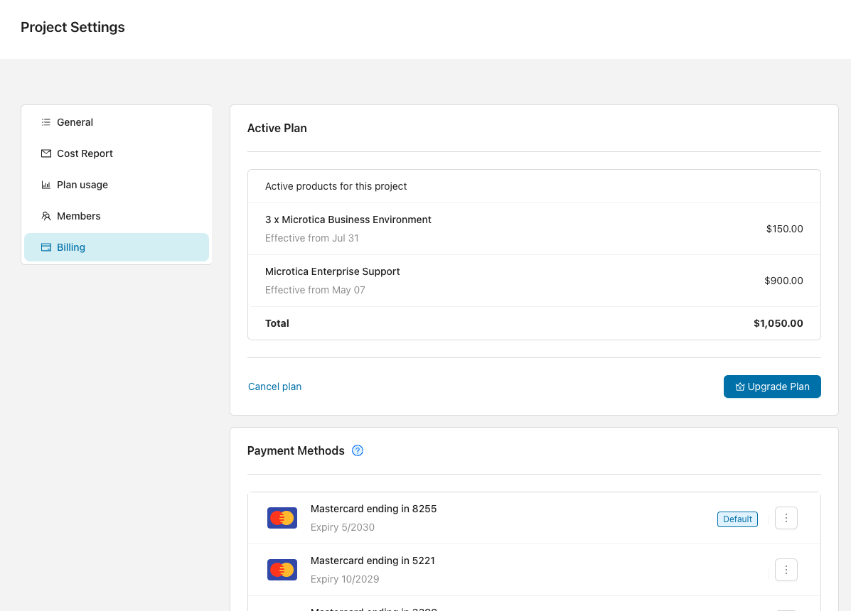Open the Cost Report section
Image resolution: width=851 pixels, height=611 pixels.
tap(116, 153)
